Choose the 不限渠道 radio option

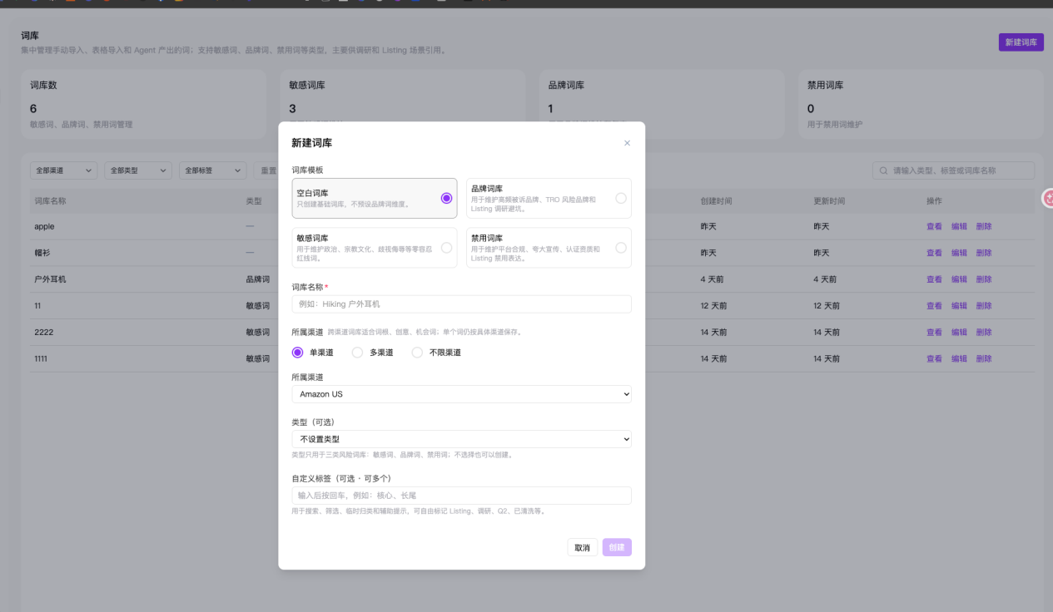[417, 353]
